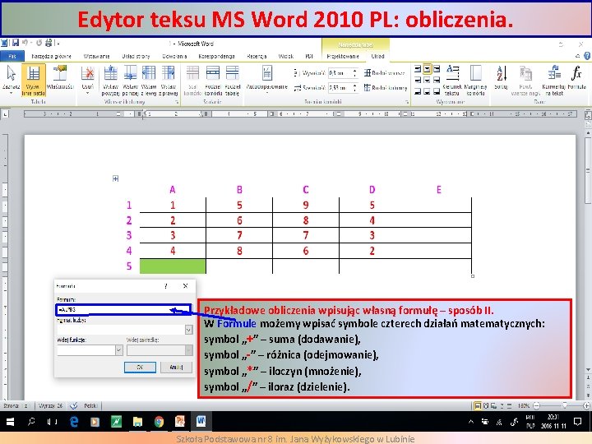The width and height of the screenshot is (592, 444).
Task: Insert row below with Wstaw poniżej
Action: pyautogui.click(x=130, y=80)
